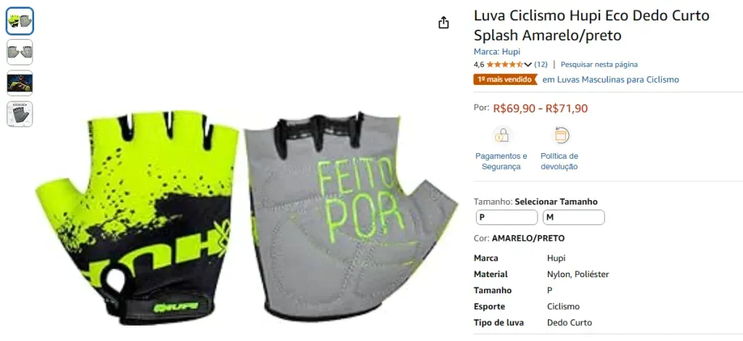743x341 pixels.
Task: Select the third dark cyclist photo thumbnail
Action: click(20, 83)
